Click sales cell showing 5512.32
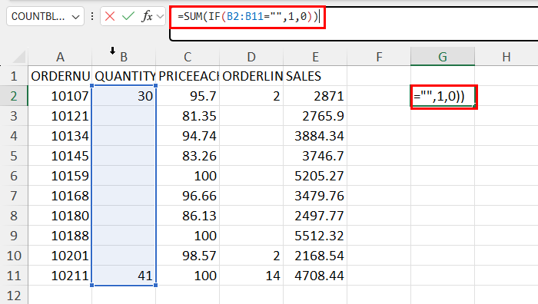The width and height of the screenshot is (538, 304). [x=315, y=236]
